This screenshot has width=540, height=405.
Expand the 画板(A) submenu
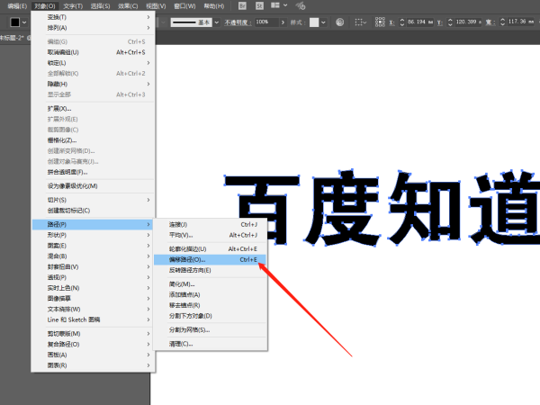point(93,355)
